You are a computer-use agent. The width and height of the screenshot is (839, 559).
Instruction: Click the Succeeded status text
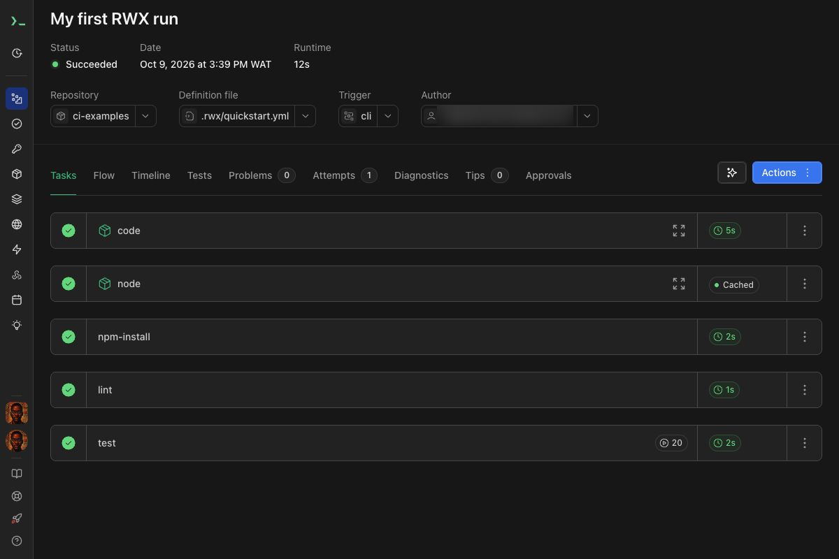click(92, 64)
